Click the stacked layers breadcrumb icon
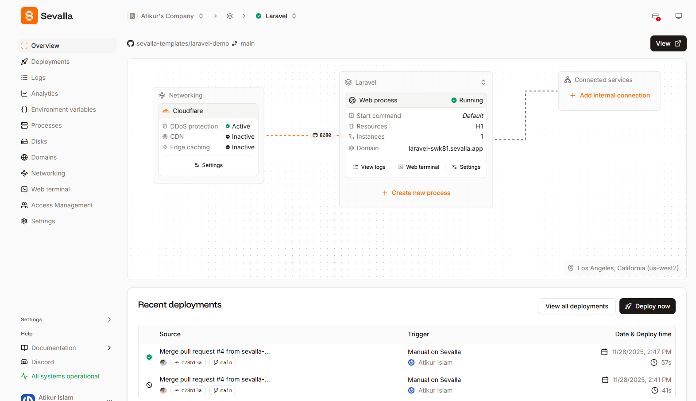 point(230,16)
